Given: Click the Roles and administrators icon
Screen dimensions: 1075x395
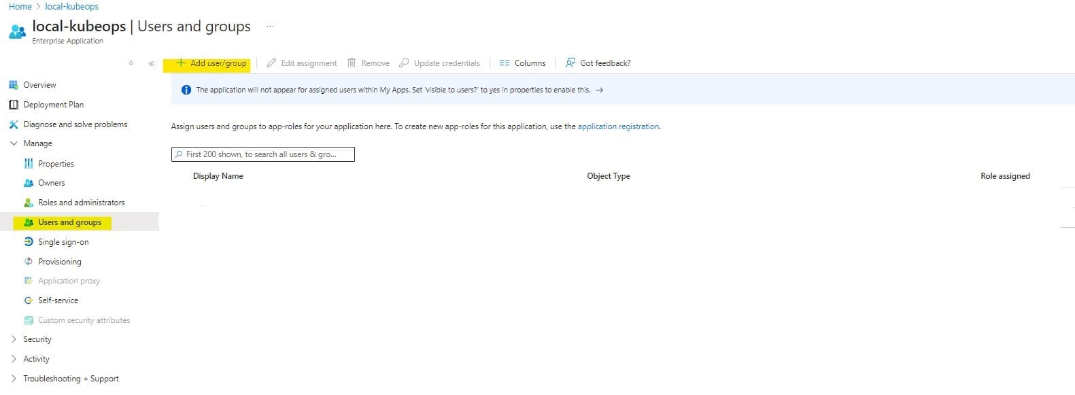Looking at the screenshot, I should pyautogui.click(x=29, y=203).
